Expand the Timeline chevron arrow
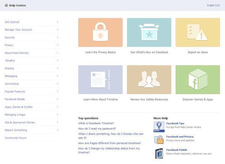 pyautogui.click(x=58, y=61)
